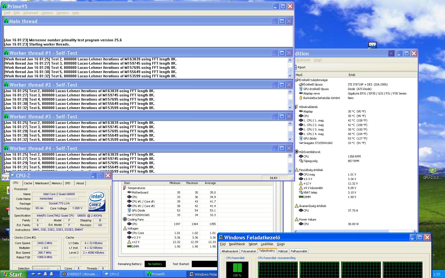Switch to the Cache tab in CPU-Z
Viewport: 445px width, 278px height.
click(28, 183)
